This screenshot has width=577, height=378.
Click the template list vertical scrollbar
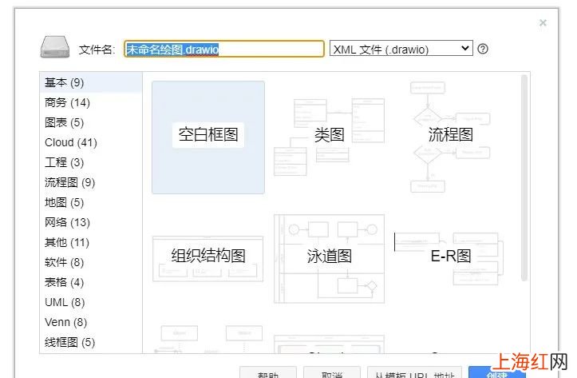(x=524, y=178)
